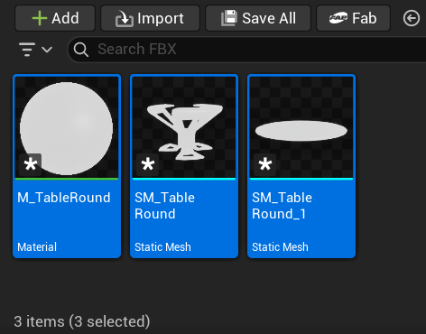This screenshot has height=334, width=426.
Task: Click the Import button label
Action: [x=161, y=19]
